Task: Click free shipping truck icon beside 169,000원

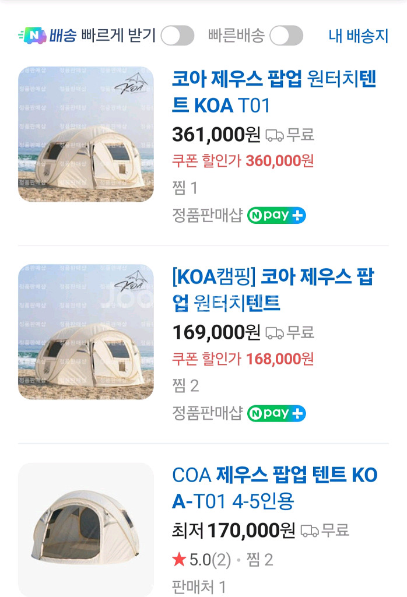Action: [274, 333]
